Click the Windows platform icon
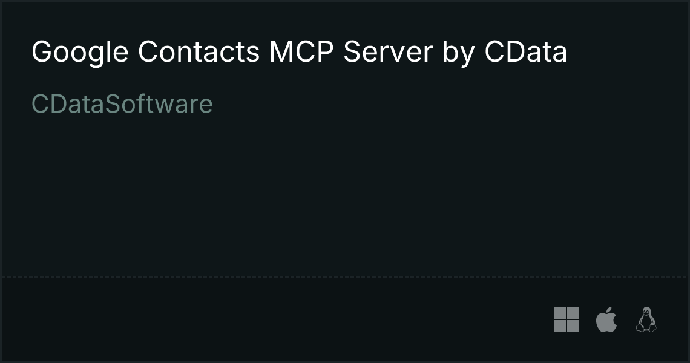The height and width of the screenshot is (363, 690). coord(567,319)
